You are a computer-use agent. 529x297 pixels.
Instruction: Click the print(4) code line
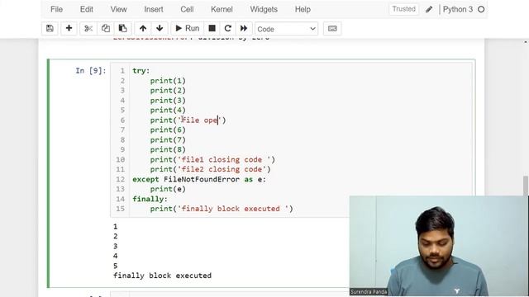[x=168, y=110]
